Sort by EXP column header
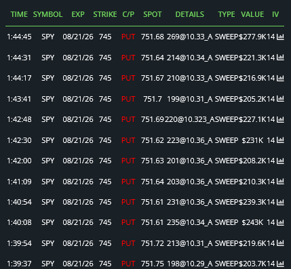Screen dimensions: 291x269 78,14
